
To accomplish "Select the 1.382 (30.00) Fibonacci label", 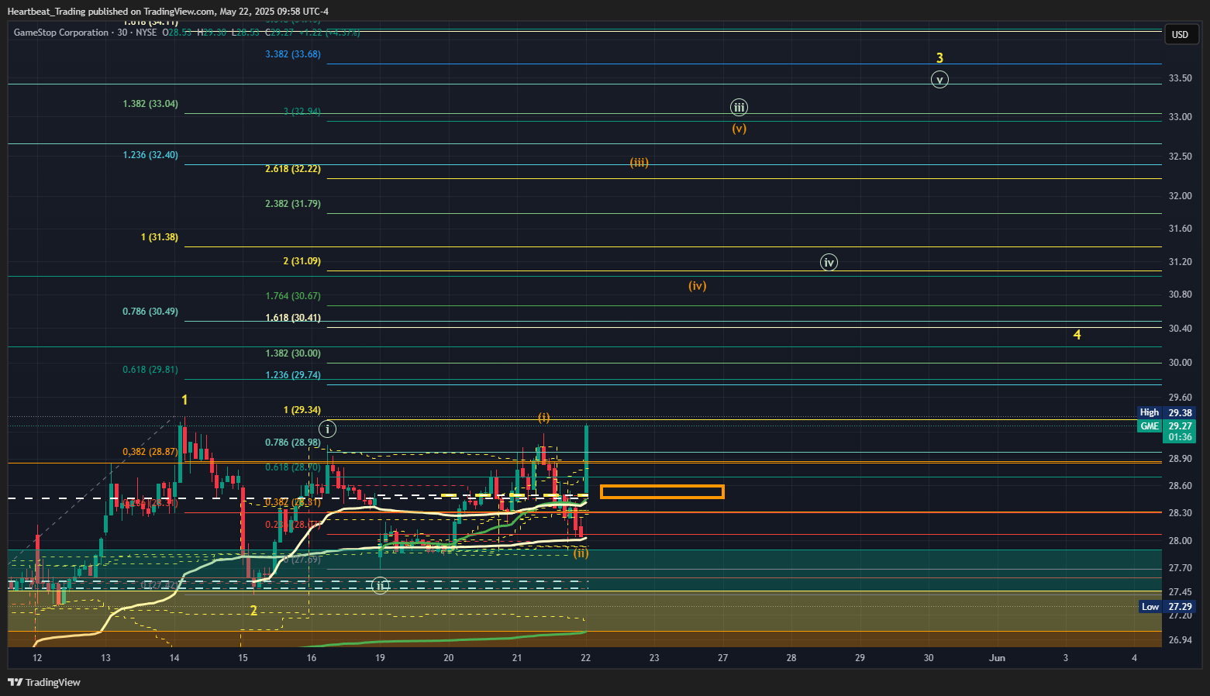I will coord(293,353).
